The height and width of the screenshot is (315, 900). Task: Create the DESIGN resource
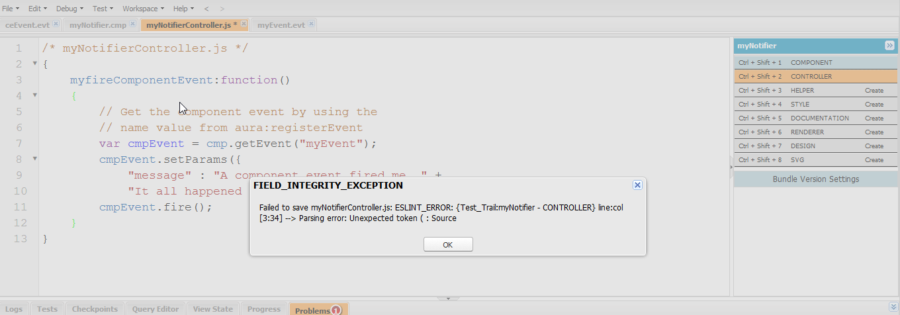pos(874,146)
